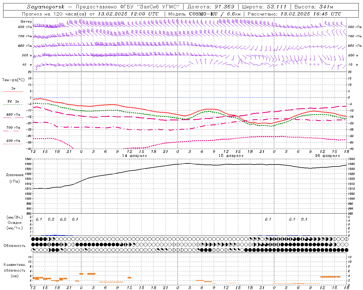Click the 'Облачность' cloud cover label
The width and height of the screenshot is (363, 290).
pyautogui.click(x=14, y=246)
